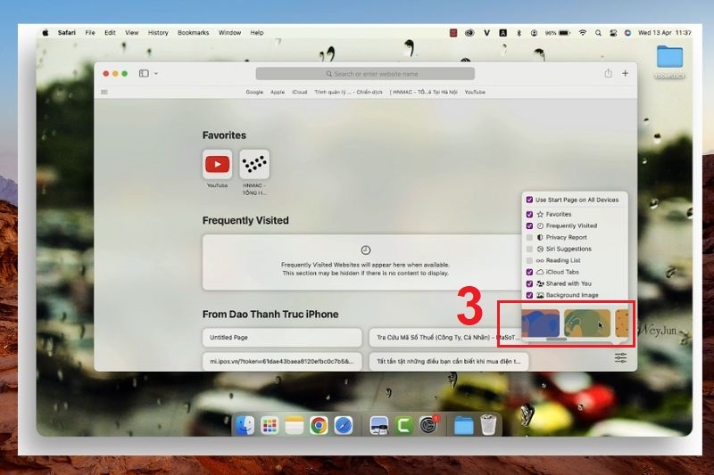Screen dimensions: 714x475
Task: Open the Trash in the Dock
Action: click(488, 426)
